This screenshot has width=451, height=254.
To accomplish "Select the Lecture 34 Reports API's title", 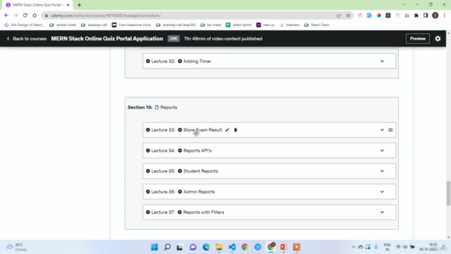I will pyautogui.click(x=197, y=150).
